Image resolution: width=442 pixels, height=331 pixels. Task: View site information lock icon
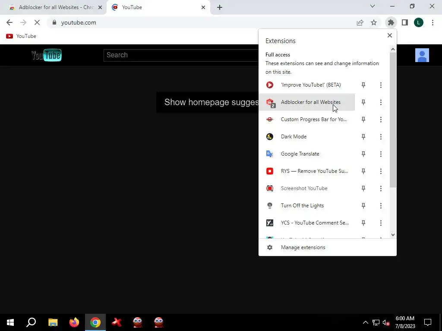click(x=54, y=22)
